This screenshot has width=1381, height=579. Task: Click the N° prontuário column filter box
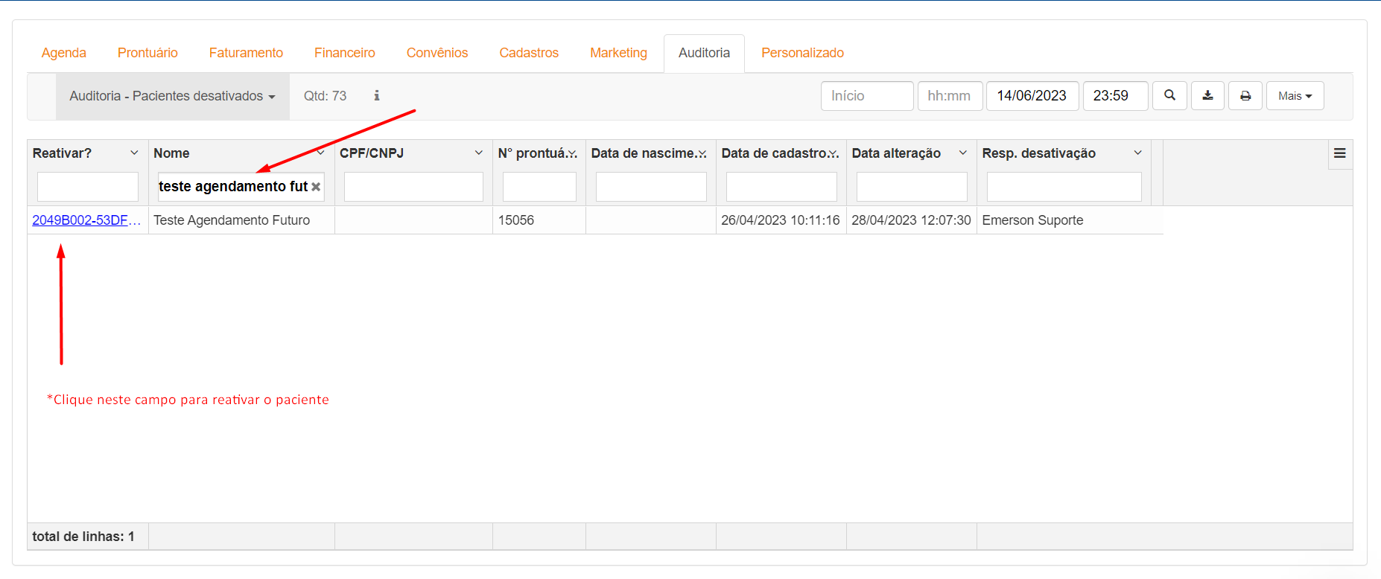click(x=539, y=187)
